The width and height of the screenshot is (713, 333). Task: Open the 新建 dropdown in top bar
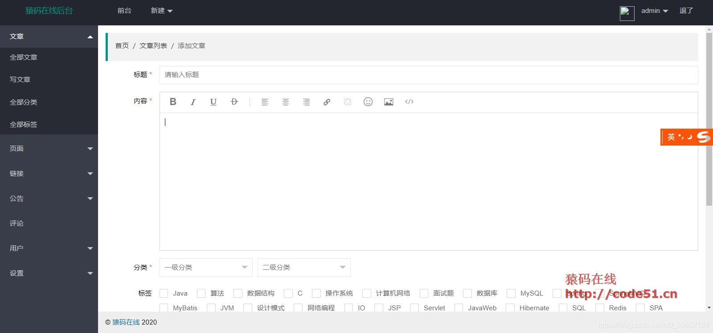161,11
